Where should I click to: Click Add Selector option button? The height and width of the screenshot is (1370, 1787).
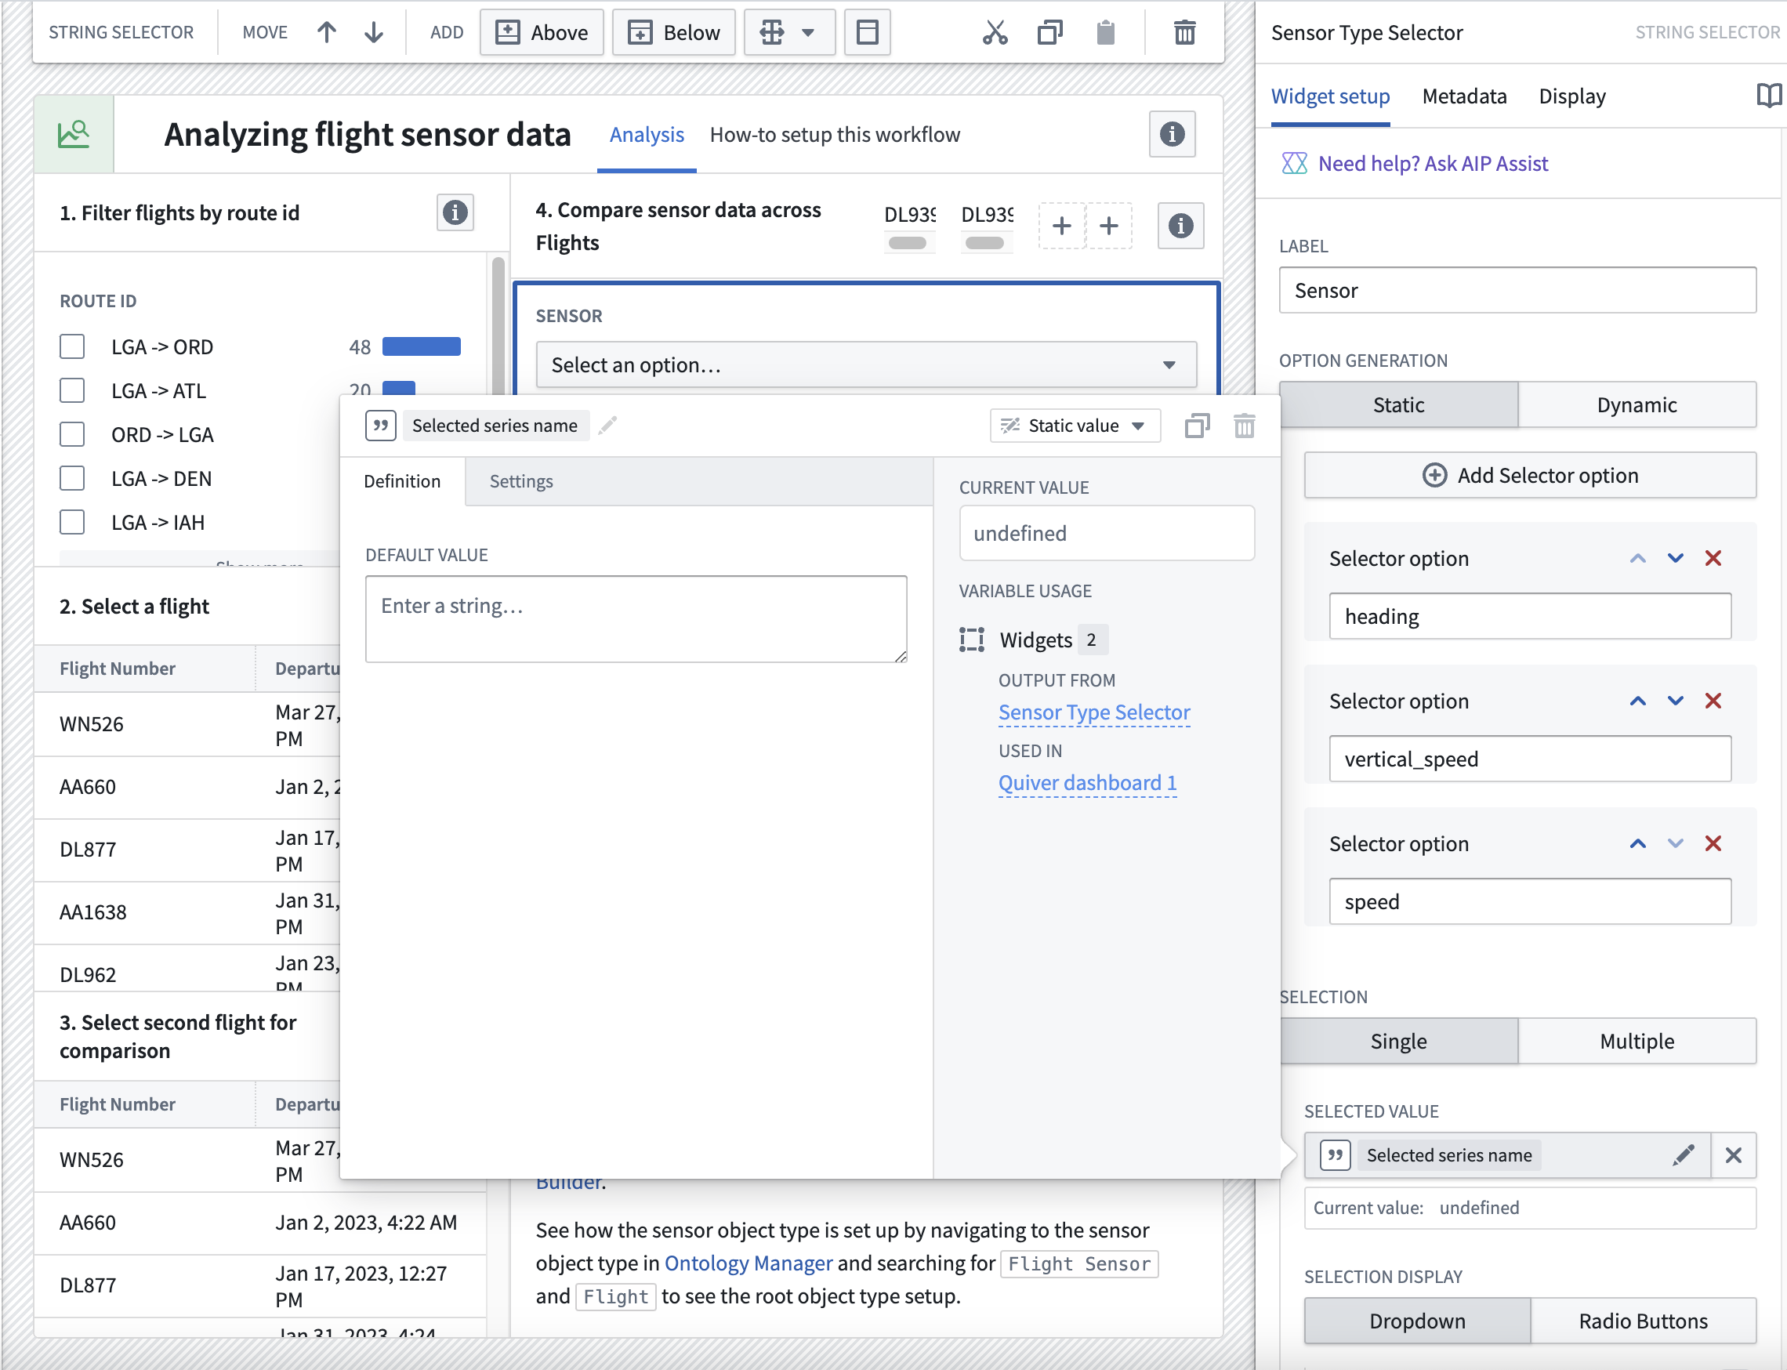pyautogui.click(x=1530, y=476)
